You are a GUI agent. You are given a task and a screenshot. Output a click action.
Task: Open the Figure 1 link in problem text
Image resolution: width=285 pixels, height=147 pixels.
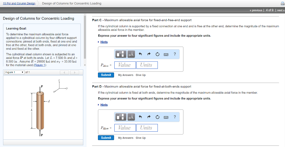40,65
